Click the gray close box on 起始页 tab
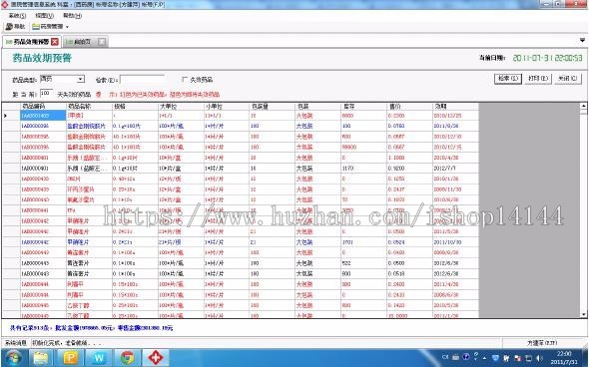Screen dimensions: 589x367 [x=102, y=42]
